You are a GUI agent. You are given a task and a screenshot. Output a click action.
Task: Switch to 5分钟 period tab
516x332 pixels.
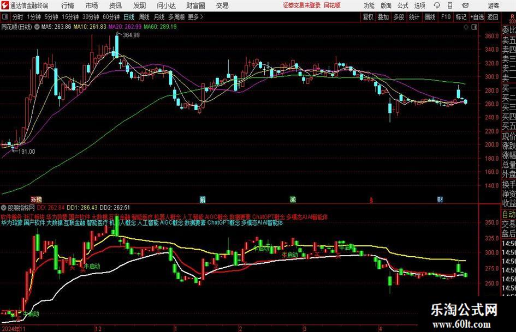point(51,17)
